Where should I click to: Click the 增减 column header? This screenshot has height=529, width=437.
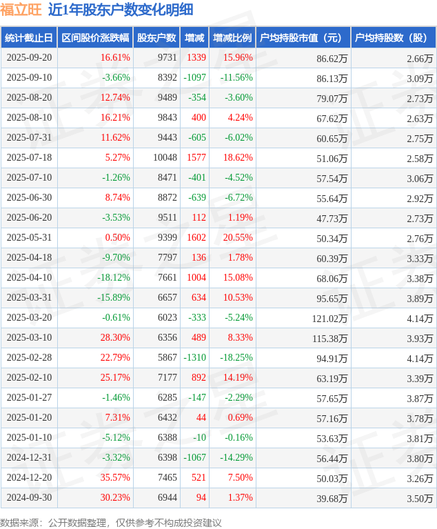tap(194, 38)
